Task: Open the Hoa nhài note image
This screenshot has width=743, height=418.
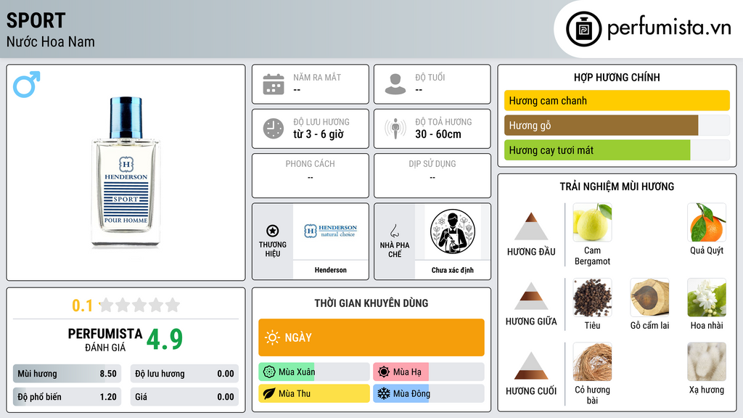Action: [x=707, y=297]
